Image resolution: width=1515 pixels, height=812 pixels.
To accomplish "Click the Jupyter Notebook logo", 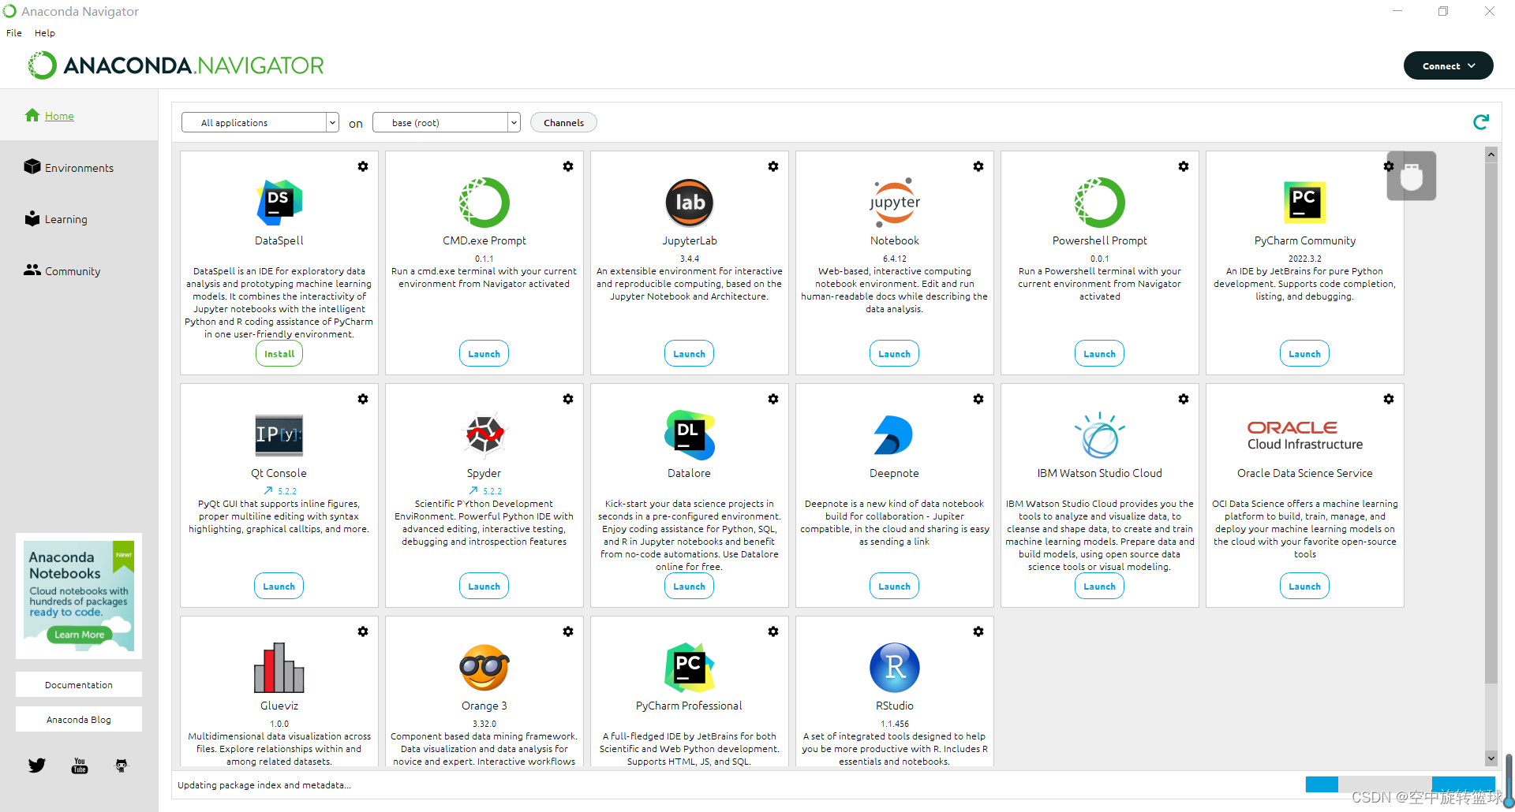I will coord(895,203).
